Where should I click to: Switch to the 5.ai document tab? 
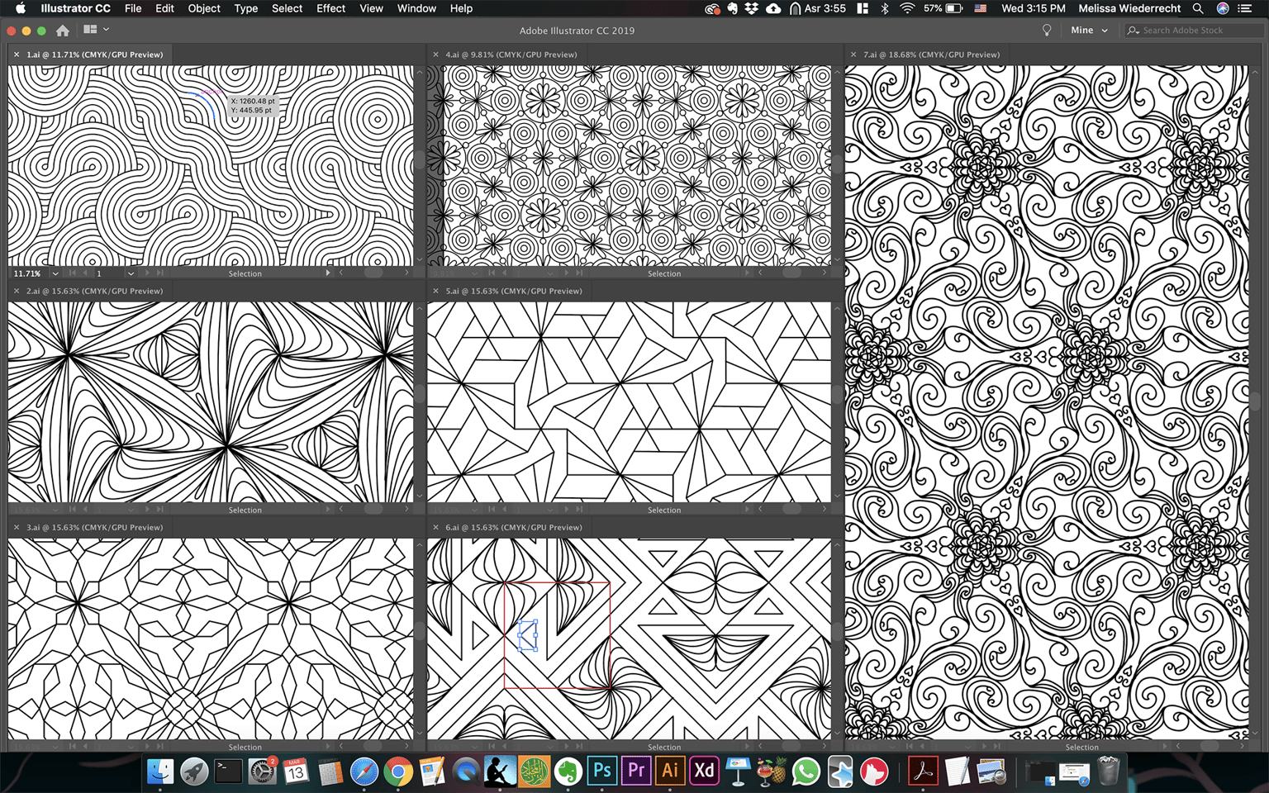click(x=514, y=291)
